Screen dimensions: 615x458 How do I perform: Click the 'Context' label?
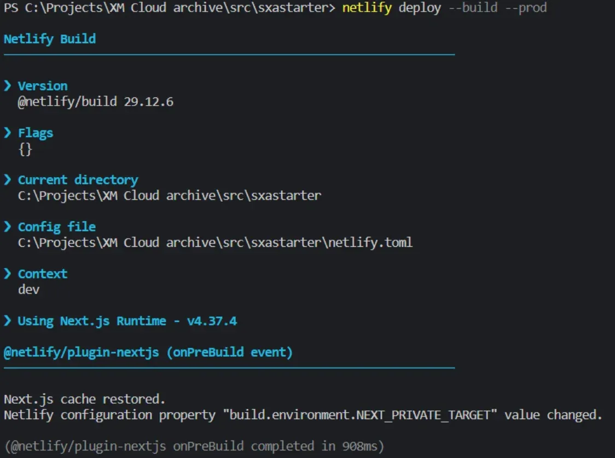(x=43, y=274)
